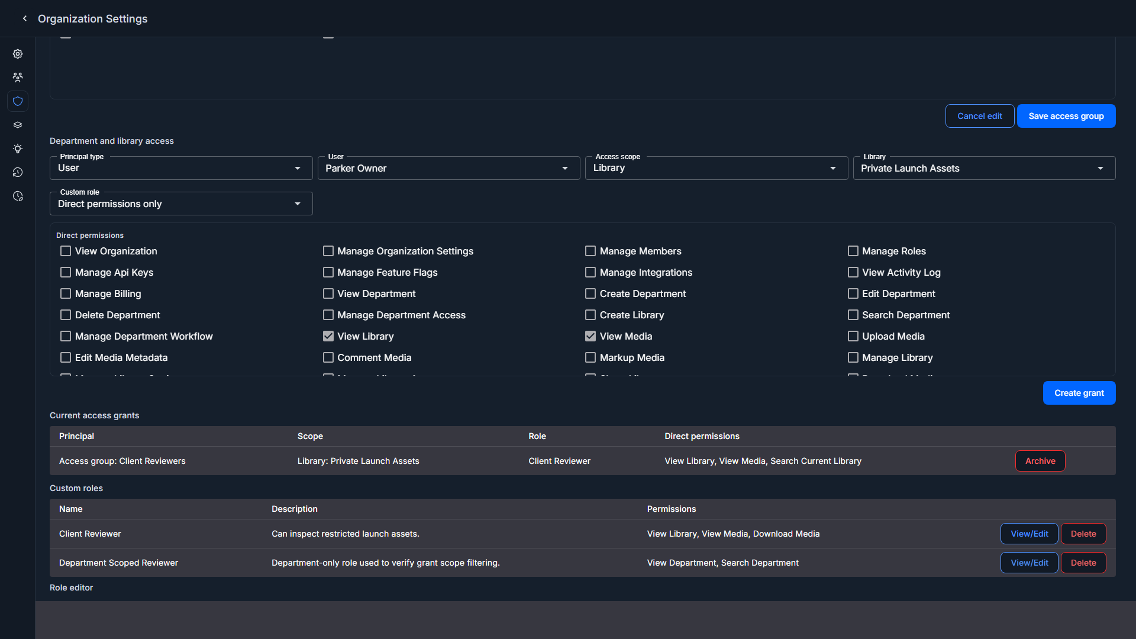Enable Edit Department checkbox
The height and width of the screenshot is (639, 1136).
(x=853, y=293)
